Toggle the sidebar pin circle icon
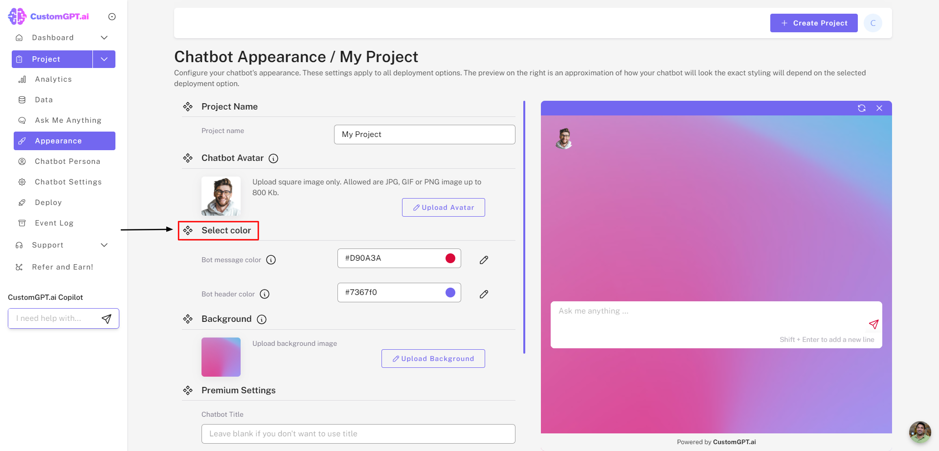The height and width of the screenshot is (451, 939). pos(112,17)
